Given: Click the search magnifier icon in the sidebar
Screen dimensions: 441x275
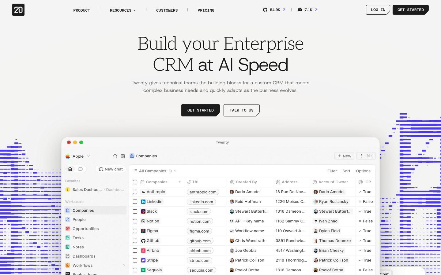Looking at the screenshot, I should pos(115,156).
